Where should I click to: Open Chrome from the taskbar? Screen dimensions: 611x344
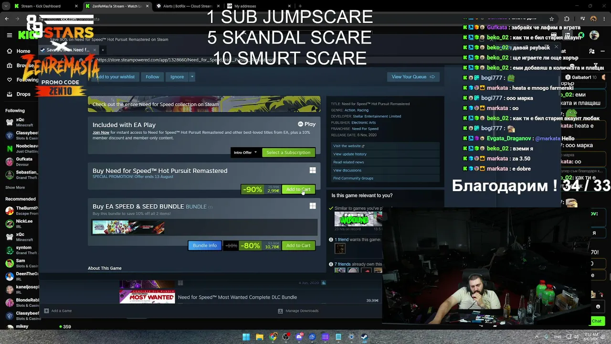273,337
